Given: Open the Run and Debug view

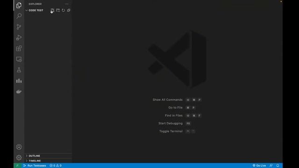Looking at the screenshot, I should [19, 37].
